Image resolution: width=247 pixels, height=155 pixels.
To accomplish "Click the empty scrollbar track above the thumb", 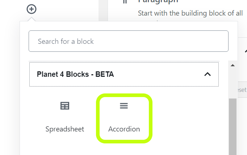I will 233,84.
